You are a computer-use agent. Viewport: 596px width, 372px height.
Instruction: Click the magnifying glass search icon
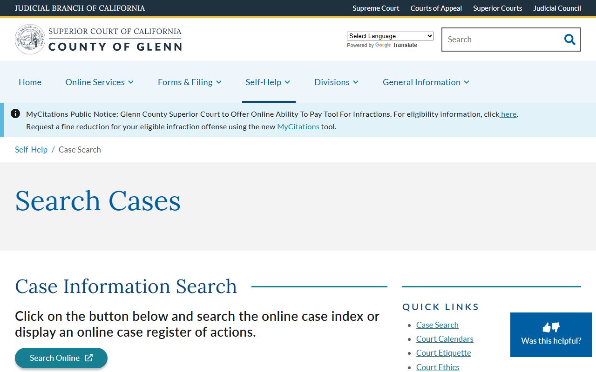tap(569, 40)
